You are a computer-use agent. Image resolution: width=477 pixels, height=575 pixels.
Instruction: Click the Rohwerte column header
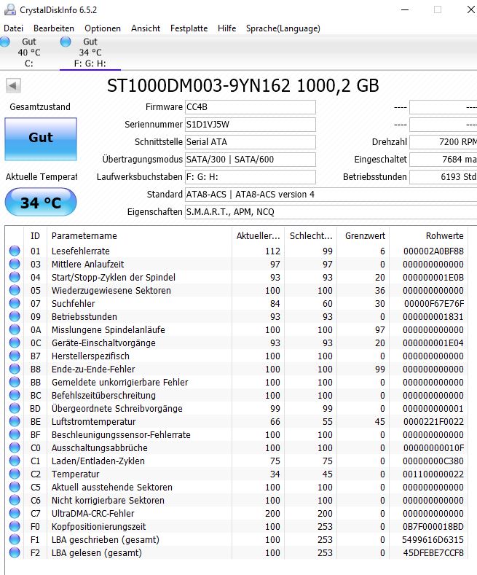[429, 236]
